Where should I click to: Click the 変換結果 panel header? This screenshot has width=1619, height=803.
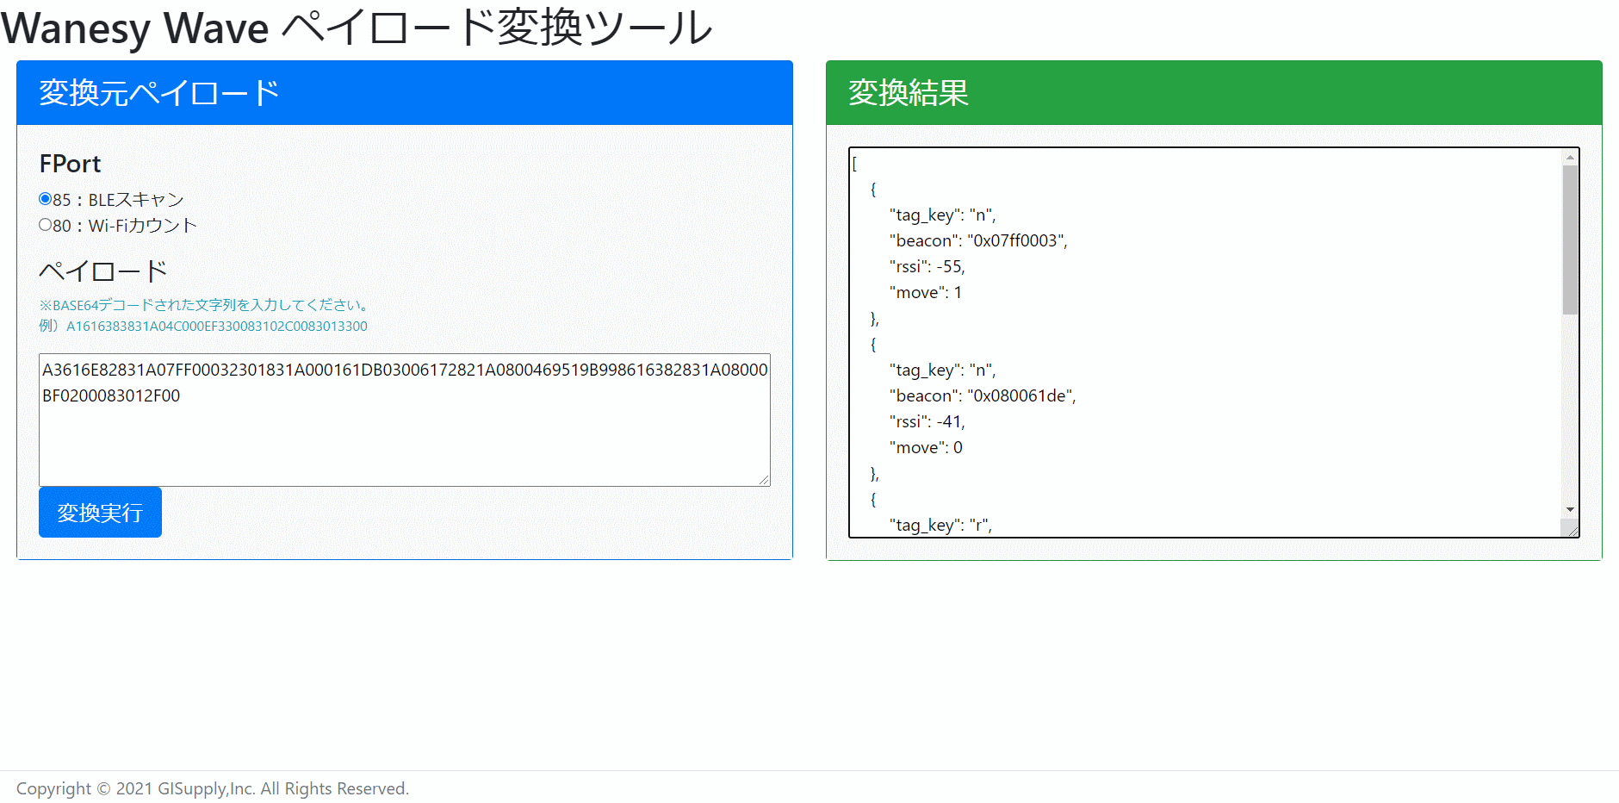click(x=1213, y=93)
